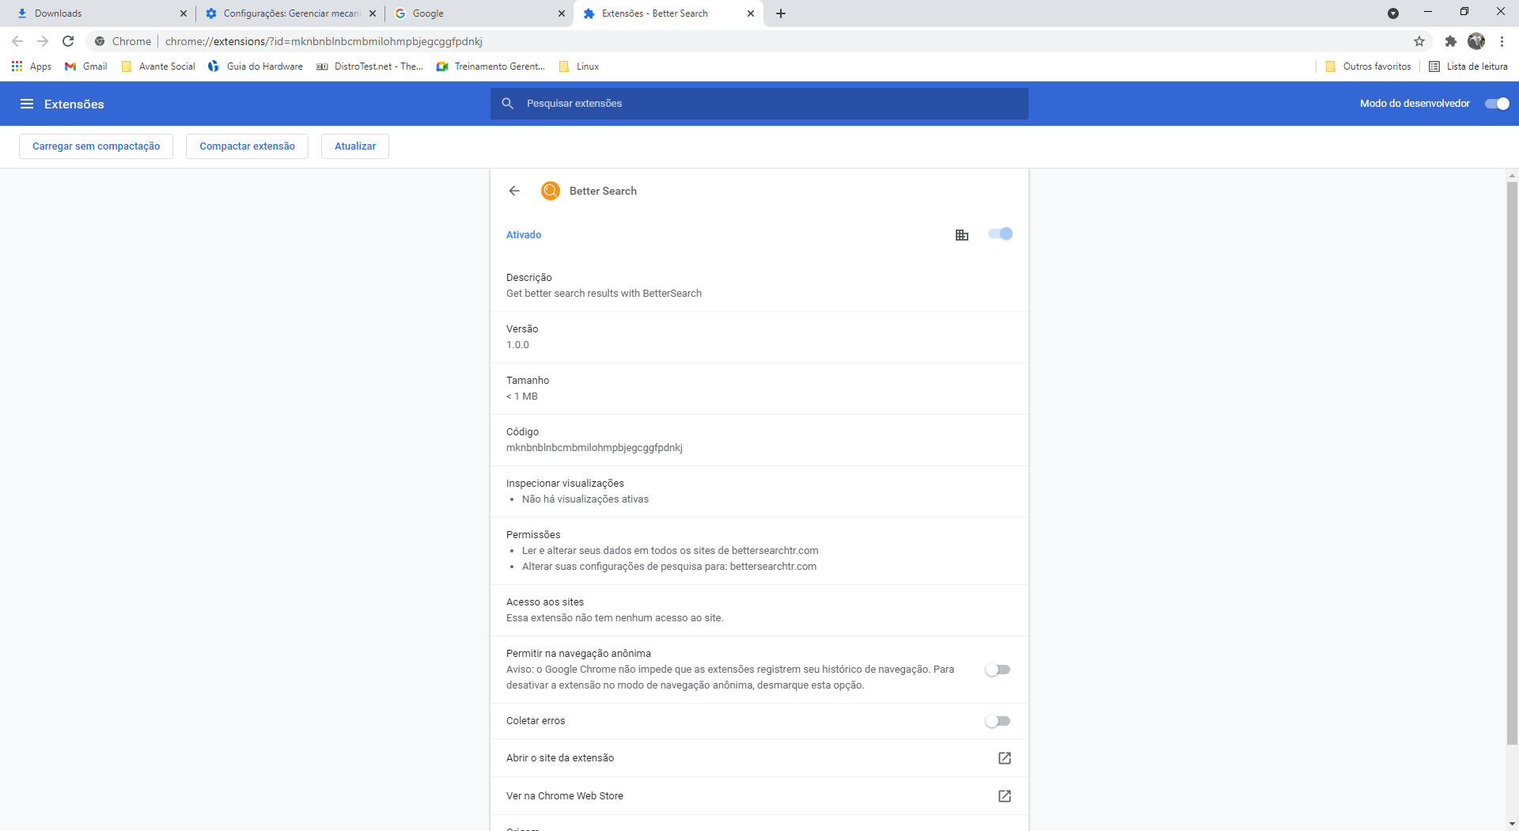Image resolution: width=1519 pixels, height=831 pixels.
Task: Click the managed-by-organization building icon
Action: click(x=962, y=234)
